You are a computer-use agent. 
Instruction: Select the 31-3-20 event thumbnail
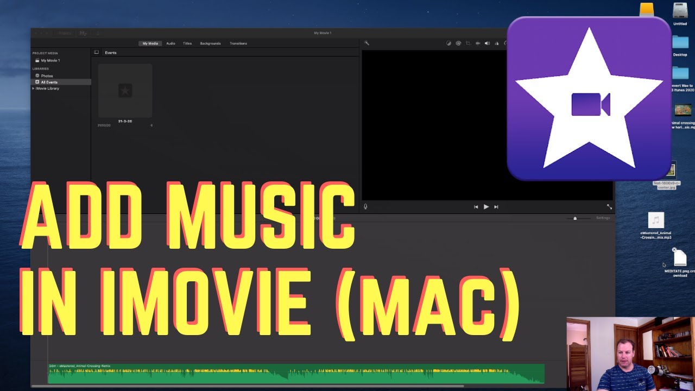tap(125, 91)
